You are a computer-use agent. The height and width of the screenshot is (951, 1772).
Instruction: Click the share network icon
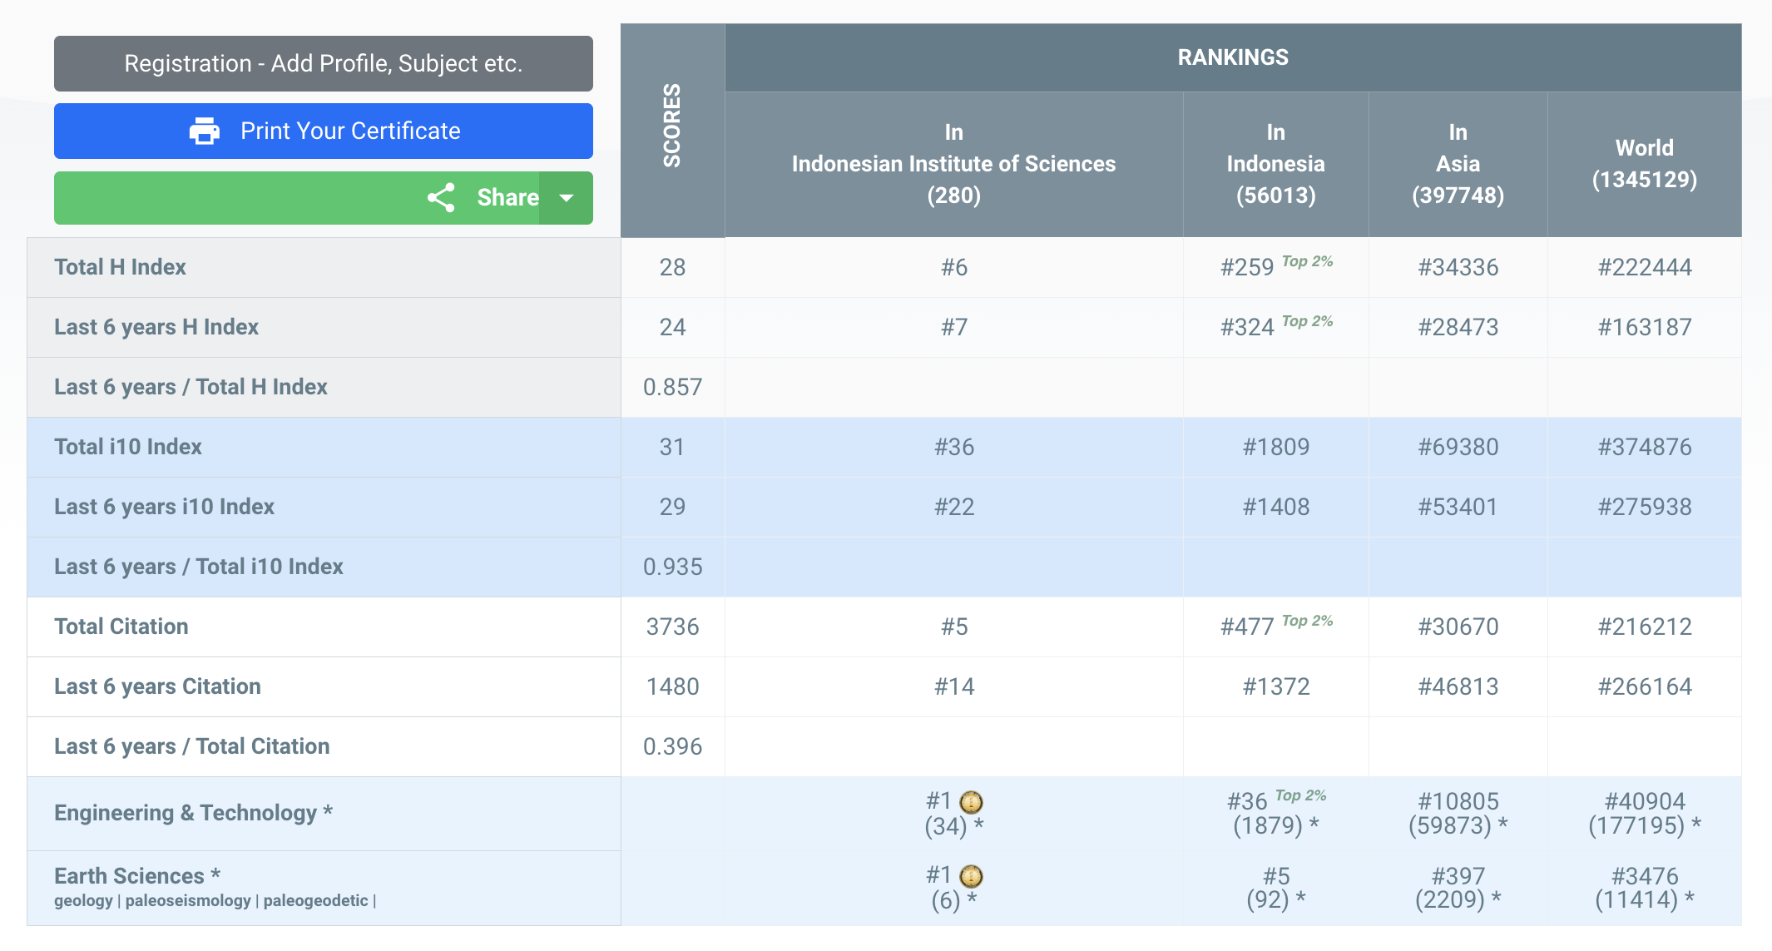pyautogui.click(x=441, y=198)
